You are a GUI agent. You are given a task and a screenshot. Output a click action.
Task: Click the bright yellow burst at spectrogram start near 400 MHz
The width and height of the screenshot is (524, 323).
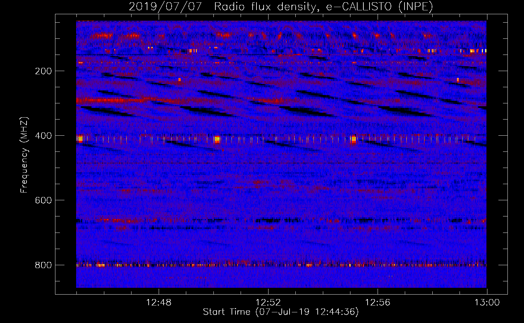80,139
